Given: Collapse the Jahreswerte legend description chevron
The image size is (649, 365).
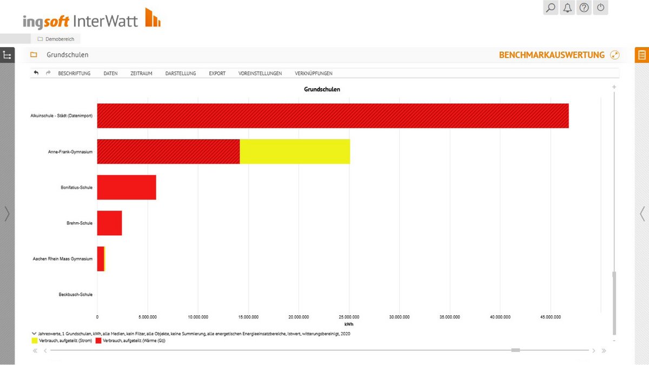Looking at the screenshot, I should pyautogui.click(x=34, y=334).
